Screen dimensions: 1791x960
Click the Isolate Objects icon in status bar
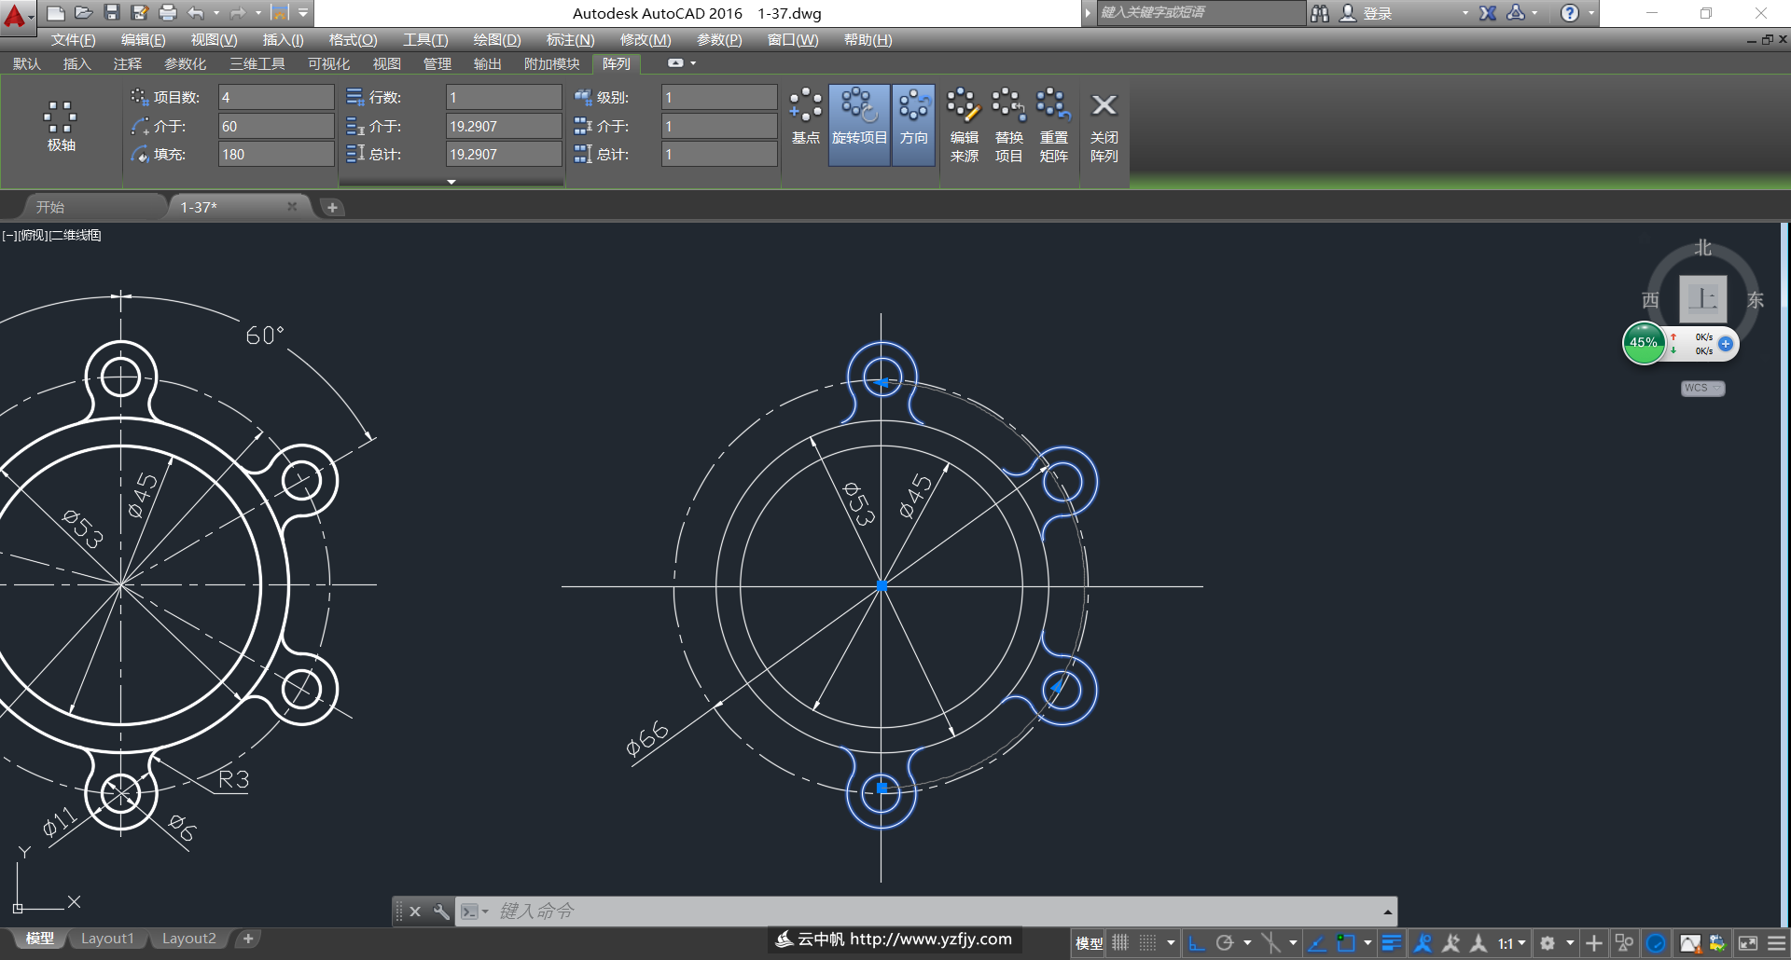[1624, 943]
